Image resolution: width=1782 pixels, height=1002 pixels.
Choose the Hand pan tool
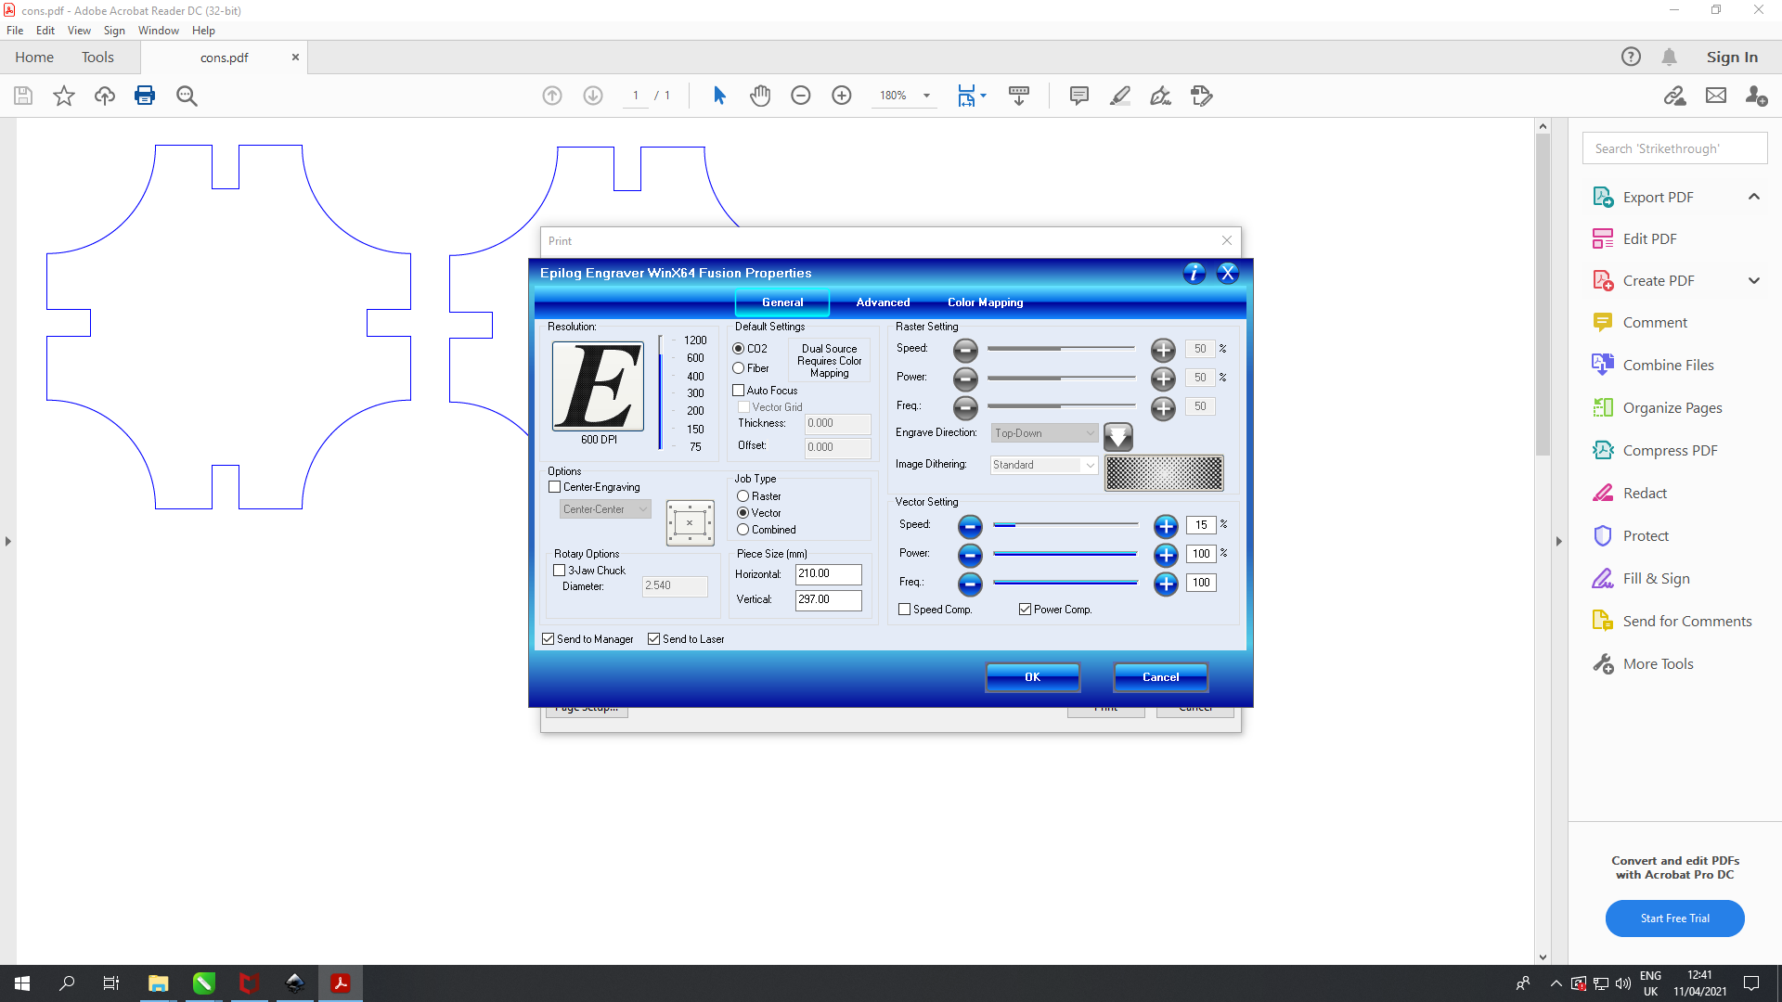tap(760, 96)
